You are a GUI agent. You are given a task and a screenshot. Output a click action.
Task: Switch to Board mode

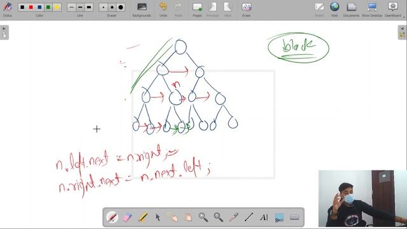click(x=319, y=10)
